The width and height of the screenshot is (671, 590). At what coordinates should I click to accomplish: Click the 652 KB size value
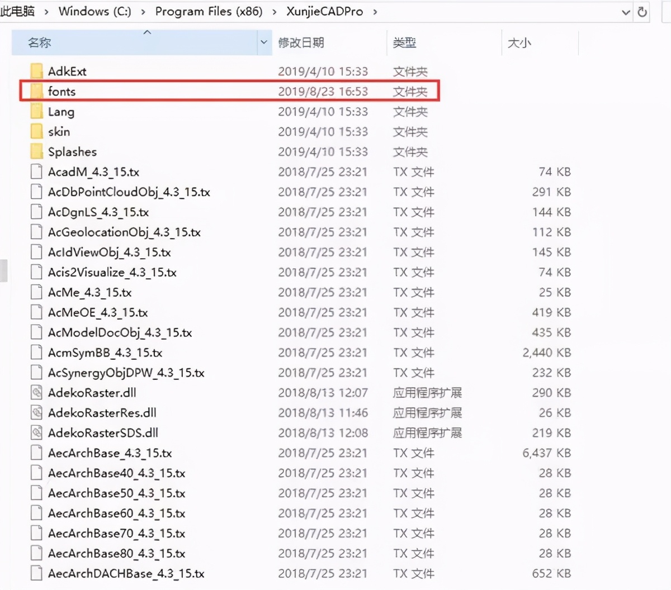(551, 574)
